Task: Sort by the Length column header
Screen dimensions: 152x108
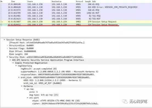Action: point(88,1)
